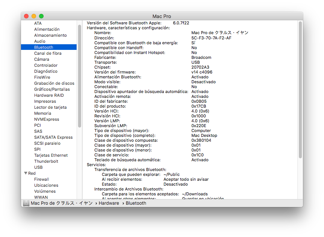
Task: Click the Bluetooth software version 6.0.7f22
Action: tap(181, 23)
